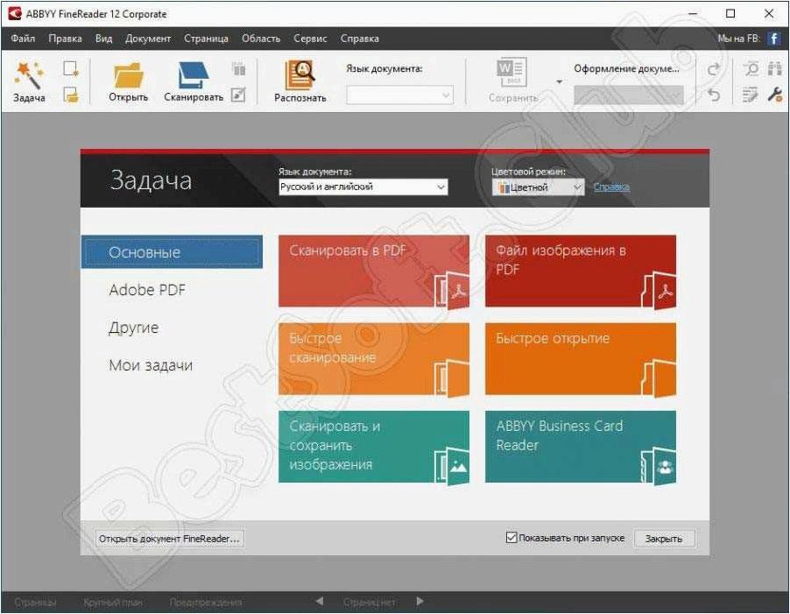The image size is (790, 614).
Task: Create a new document with the blank page icon
Action: (x=71, y=68)
